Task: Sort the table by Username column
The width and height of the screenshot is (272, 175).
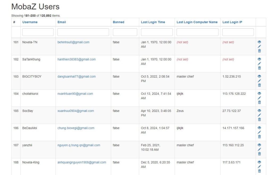Action: click(x=30, y=22)
